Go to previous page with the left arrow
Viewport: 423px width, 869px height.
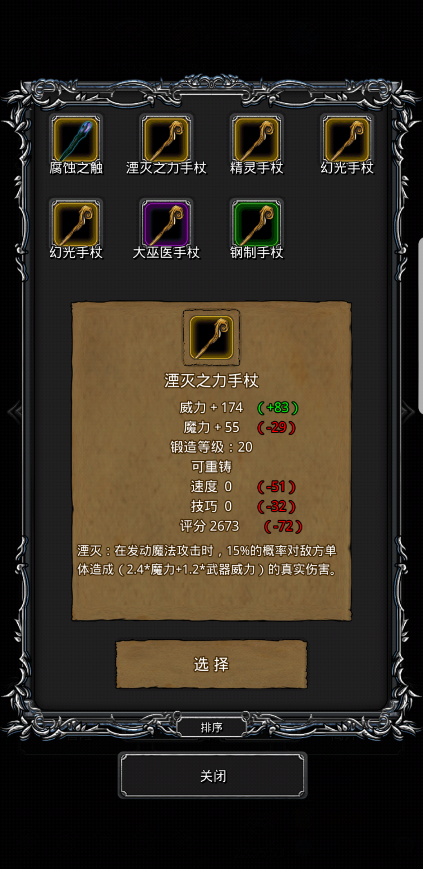[15, 411]
